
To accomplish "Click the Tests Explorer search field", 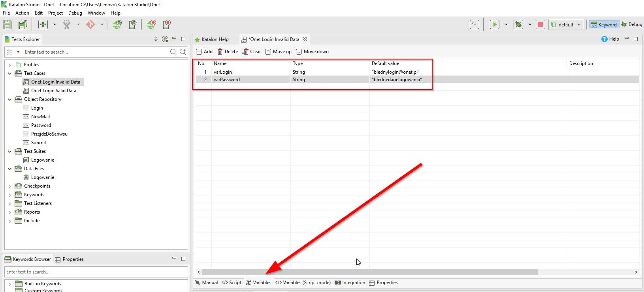I will pos(95,52).
